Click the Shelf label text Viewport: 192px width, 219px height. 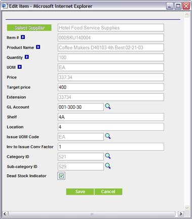(12, 117)
